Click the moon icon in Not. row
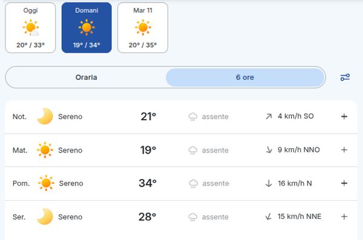 (x=45, y=116)
